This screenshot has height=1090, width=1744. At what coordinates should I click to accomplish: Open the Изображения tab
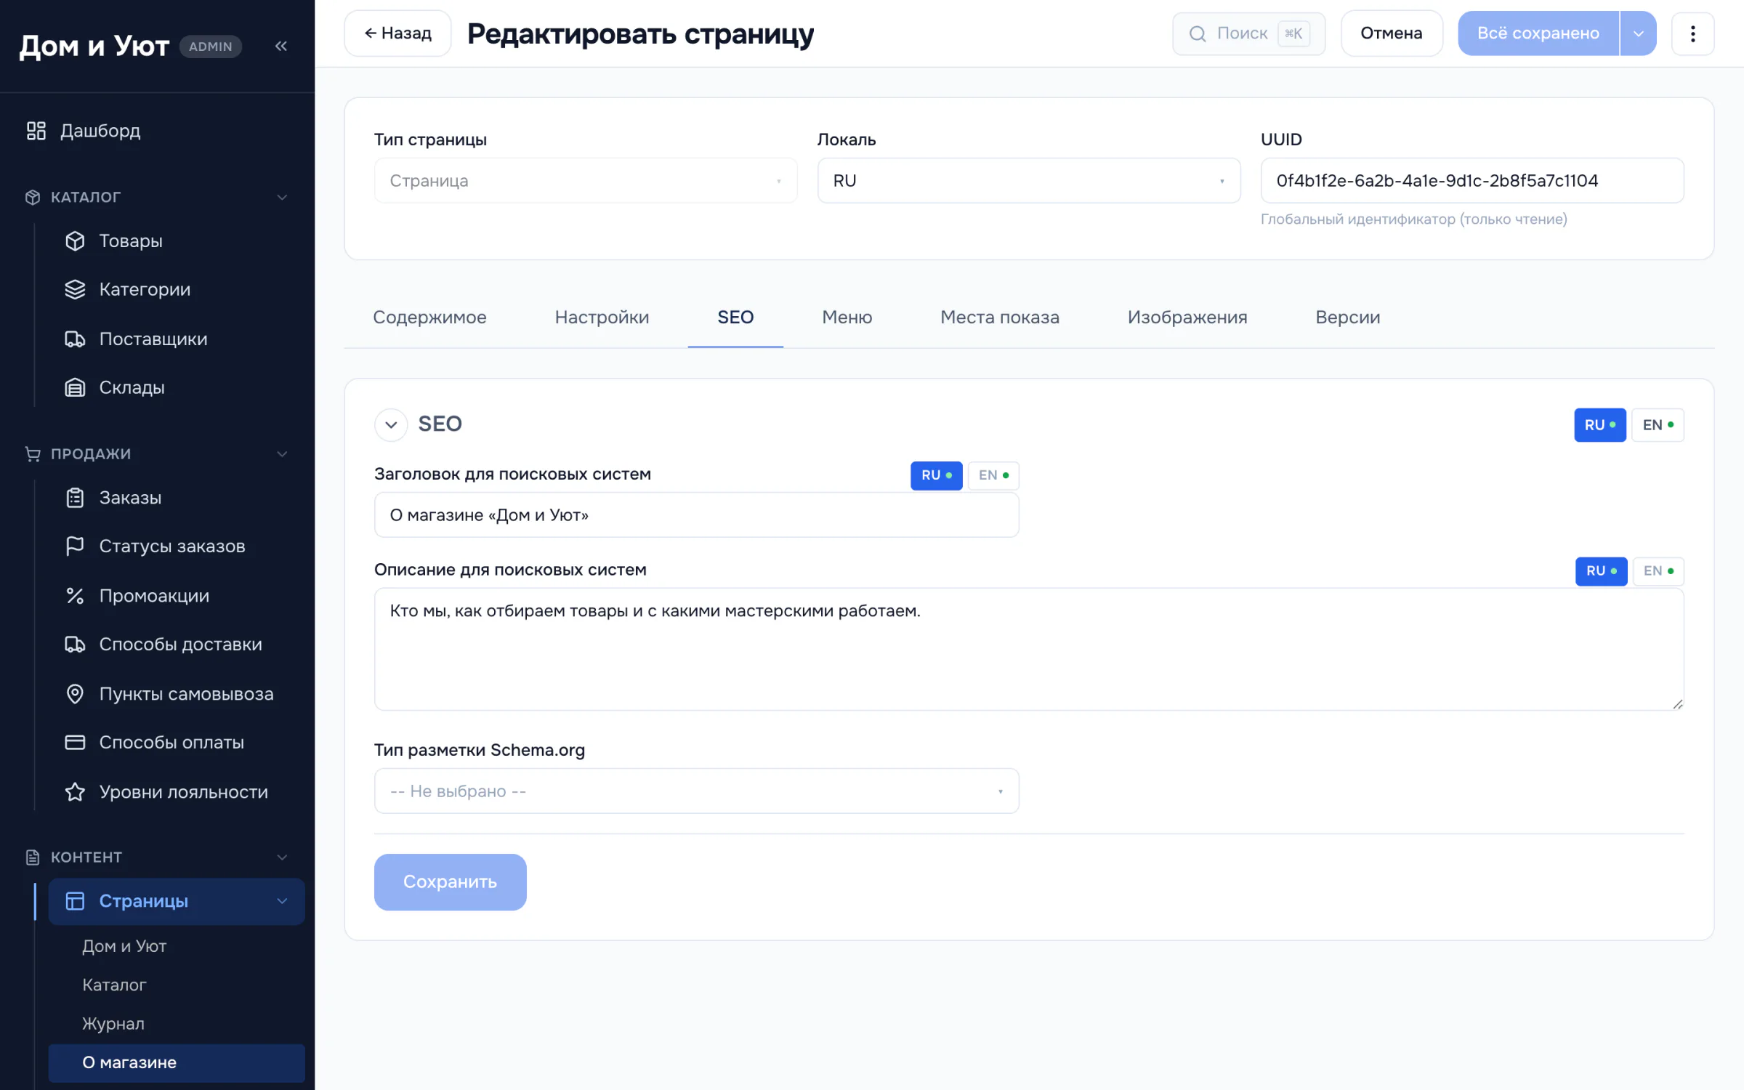point(1187,317)
